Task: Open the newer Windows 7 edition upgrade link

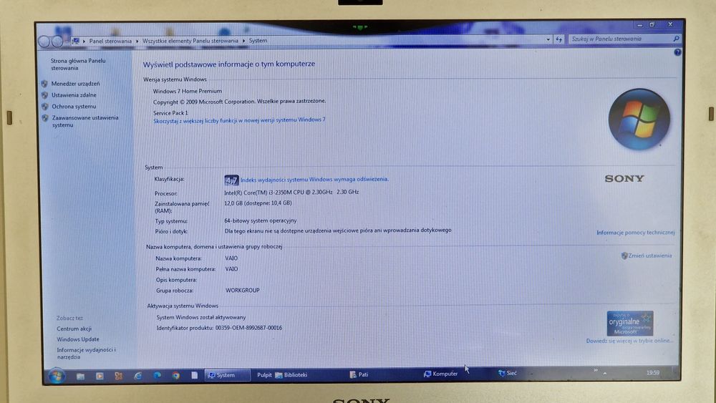Action: click(x=239, y=120)
